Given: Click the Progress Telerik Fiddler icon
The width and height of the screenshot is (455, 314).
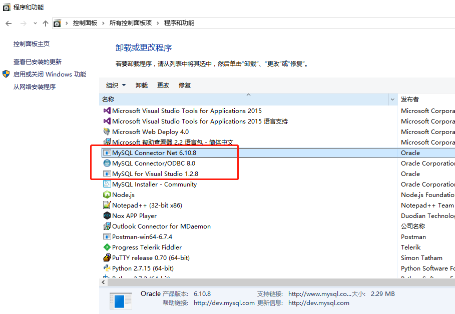Looking at the screenshot, I should [107, 247].
